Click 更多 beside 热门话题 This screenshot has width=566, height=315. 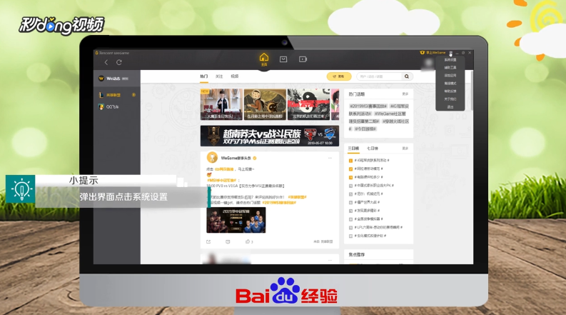click(x=405, y=94)
